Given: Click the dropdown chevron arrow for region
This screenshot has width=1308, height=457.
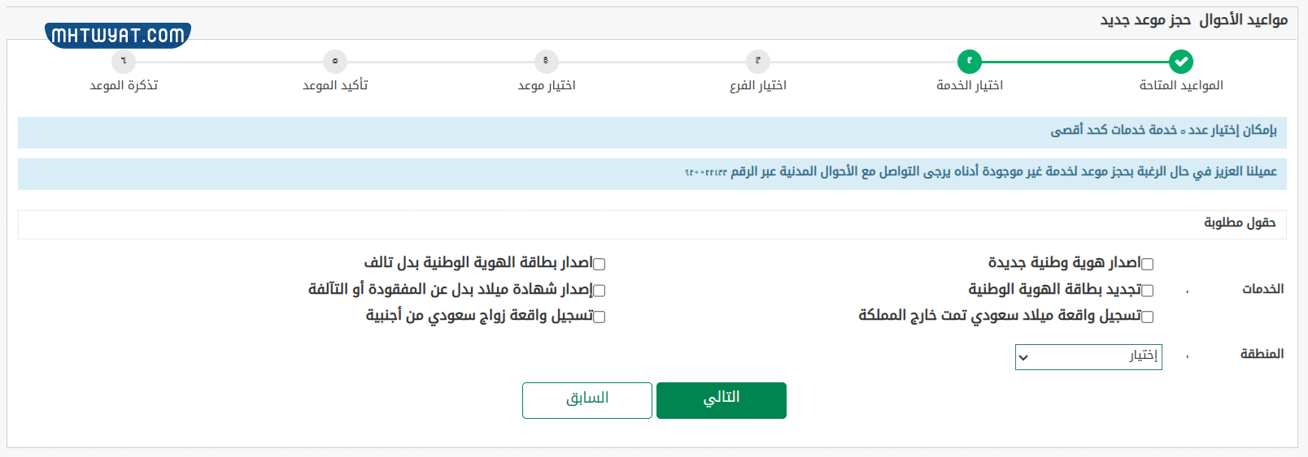Looking at the screenshot, I should click(x=1024, y=357).
